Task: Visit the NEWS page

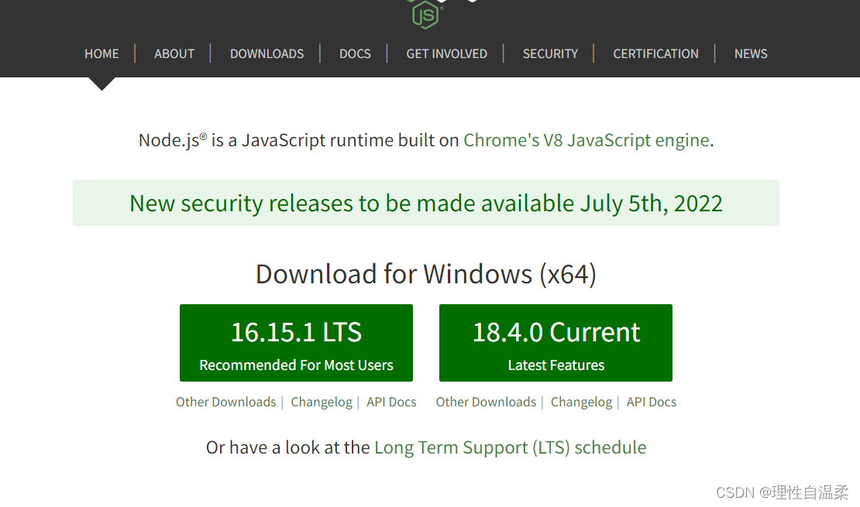Action: pos(750,53)
